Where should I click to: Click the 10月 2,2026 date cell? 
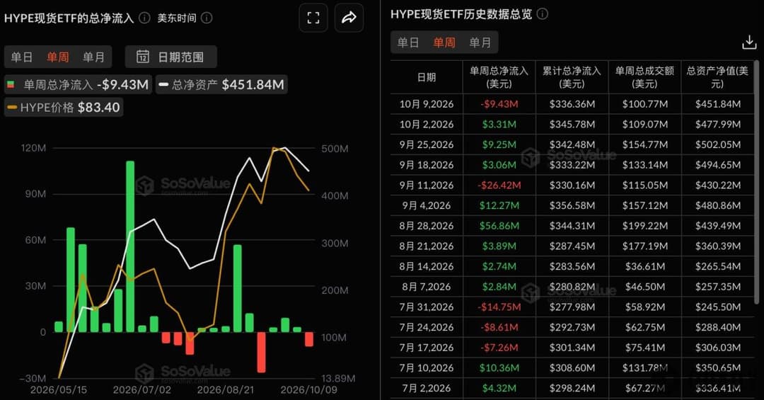coord(427,125)
